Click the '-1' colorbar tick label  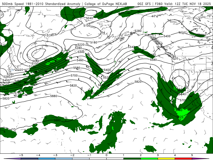[x=89, y=155]
